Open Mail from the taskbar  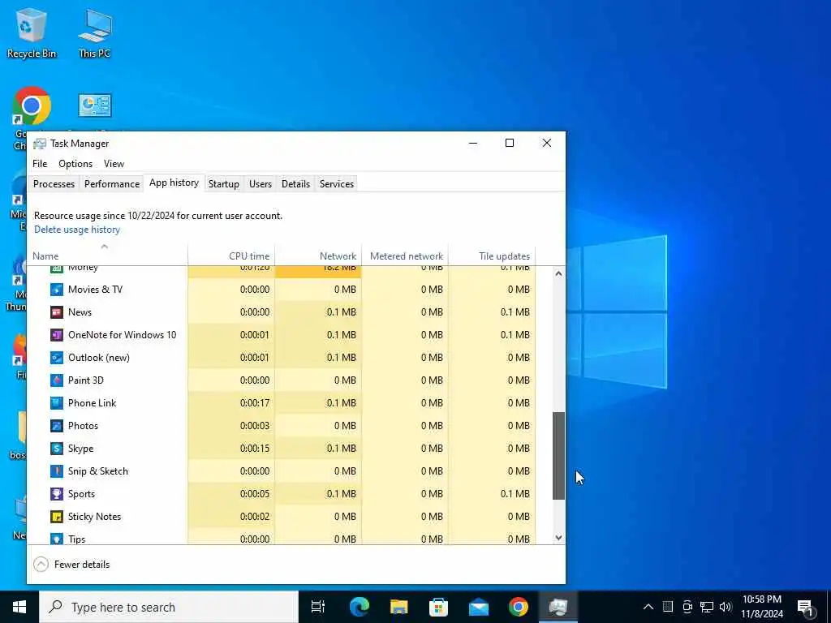point(479,607)
